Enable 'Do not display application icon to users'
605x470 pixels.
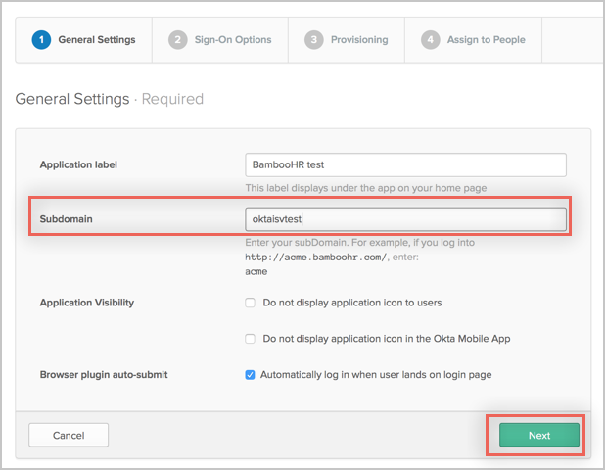point(251,304)
